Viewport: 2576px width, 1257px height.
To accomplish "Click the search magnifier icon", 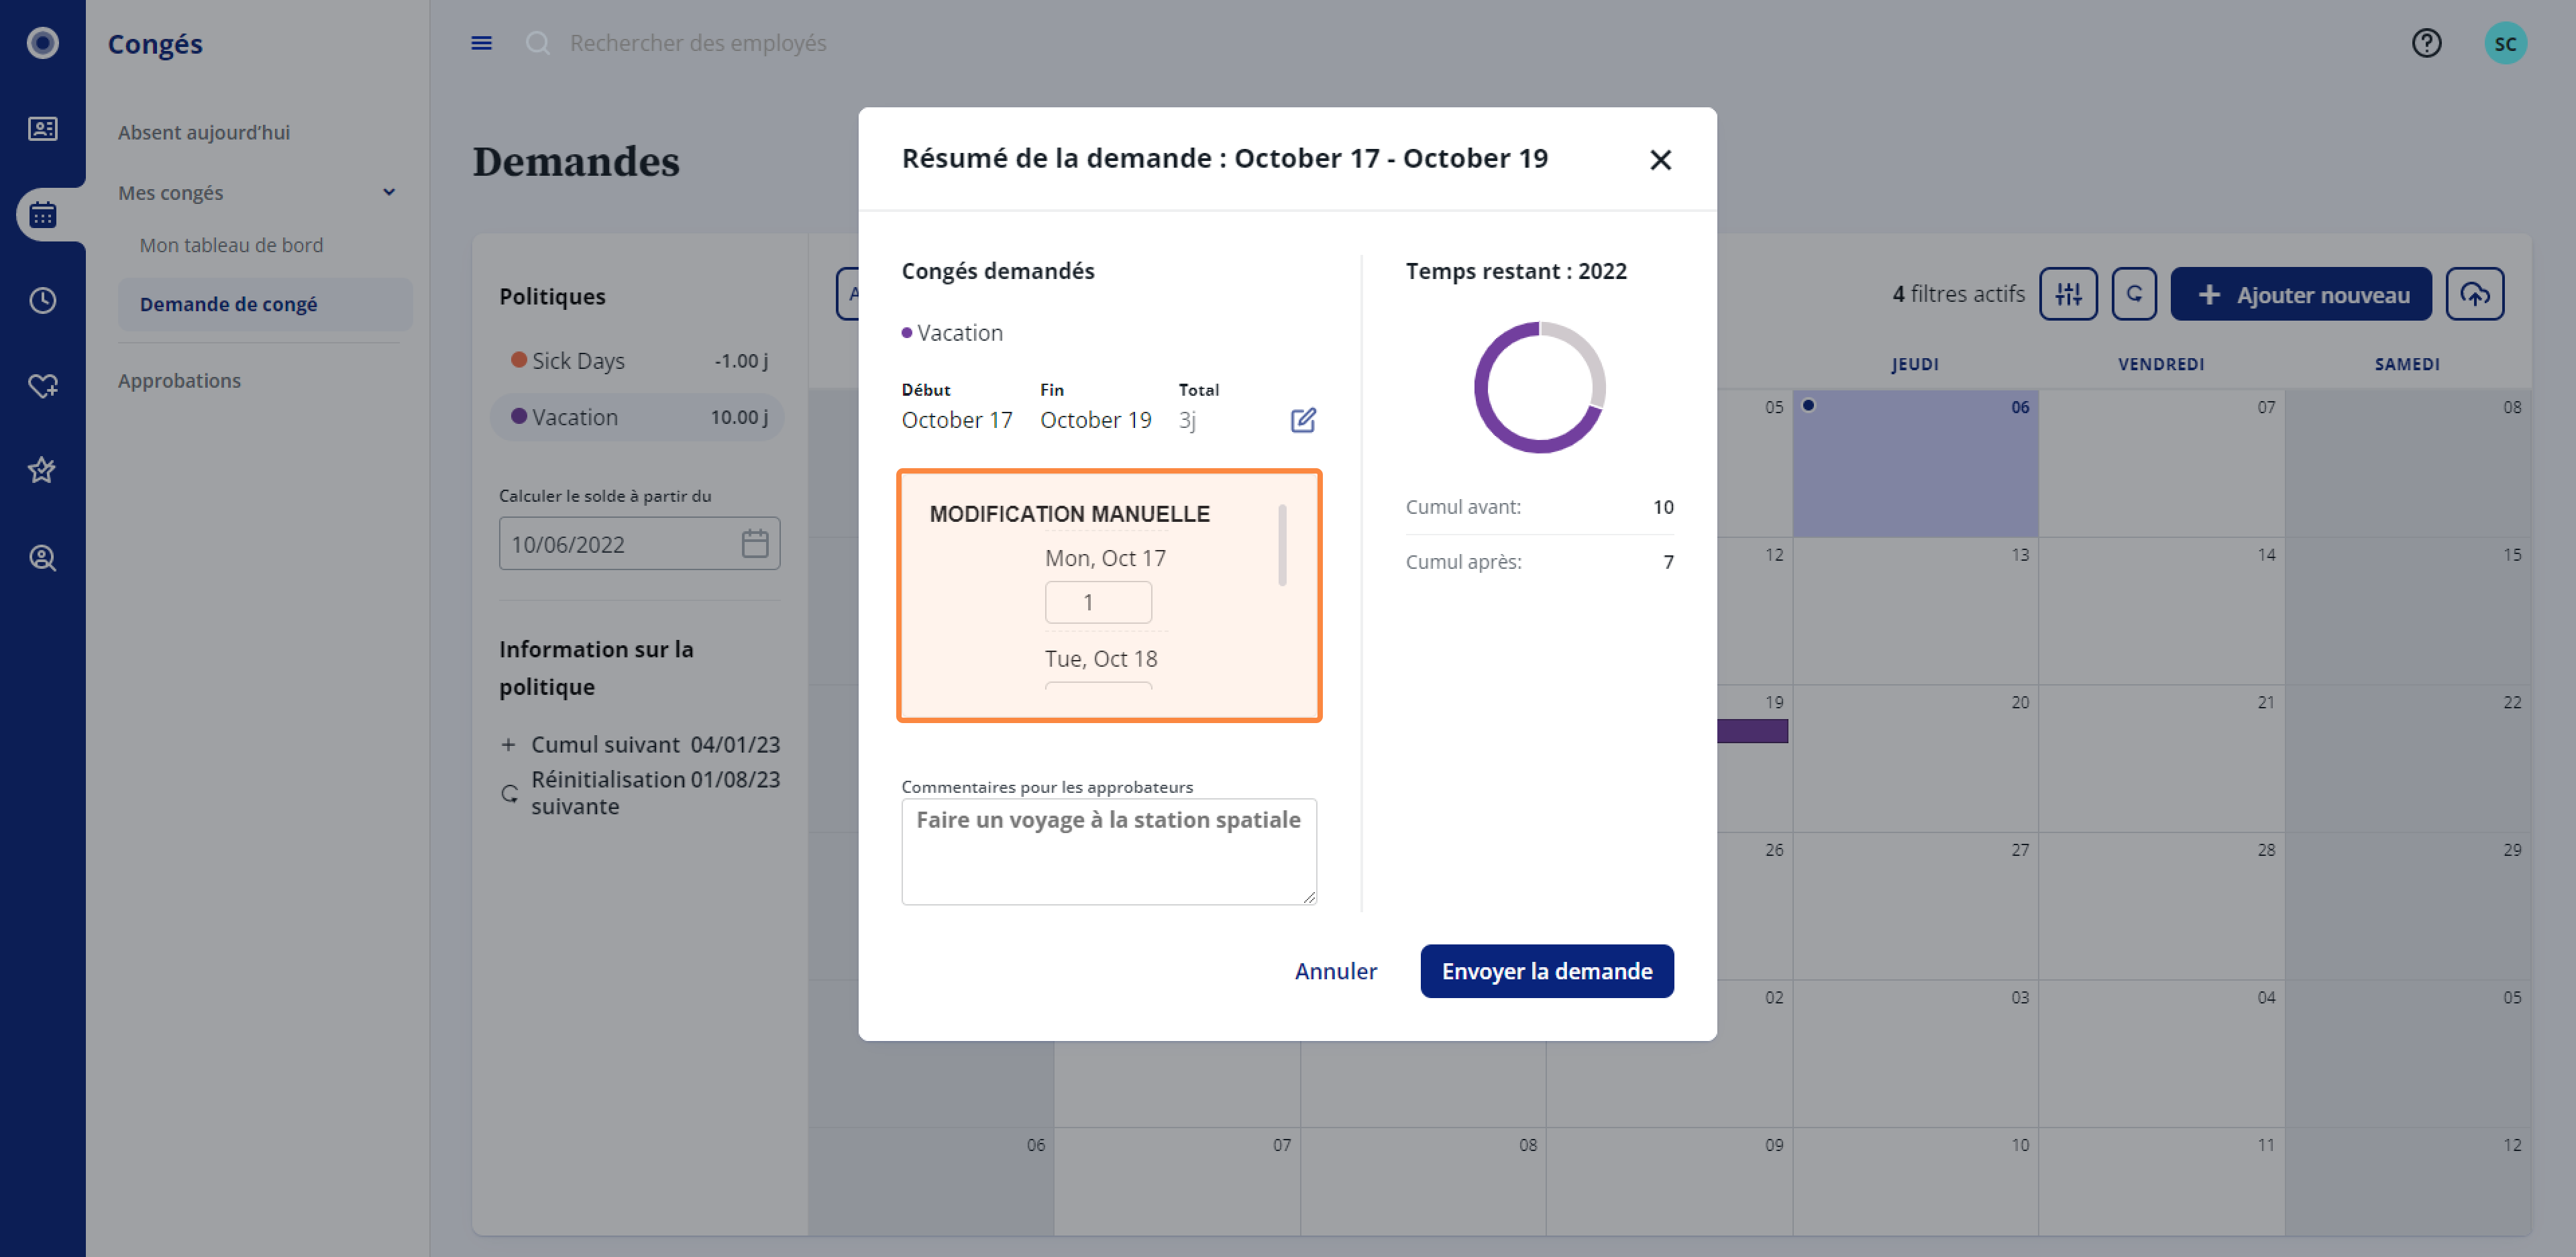I will pyautogui.click(x=538, y=43).
